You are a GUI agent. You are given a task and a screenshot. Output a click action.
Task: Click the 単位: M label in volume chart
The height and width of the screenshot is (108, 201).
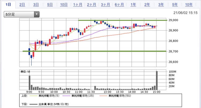coord(25,72)
